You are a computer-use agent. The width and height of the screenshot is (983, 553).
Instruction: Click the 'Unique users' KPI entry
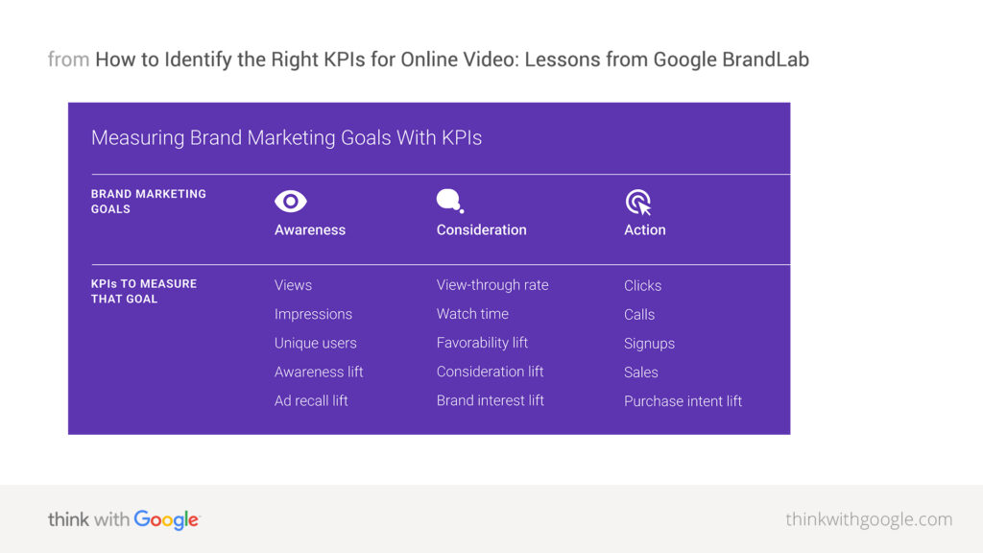pos(315,343)
